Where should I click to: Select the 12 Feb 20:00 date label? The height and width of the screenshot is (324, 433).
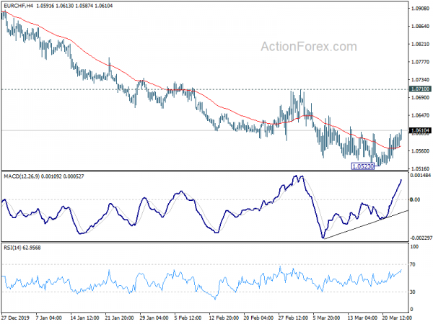tap(224, 318)
